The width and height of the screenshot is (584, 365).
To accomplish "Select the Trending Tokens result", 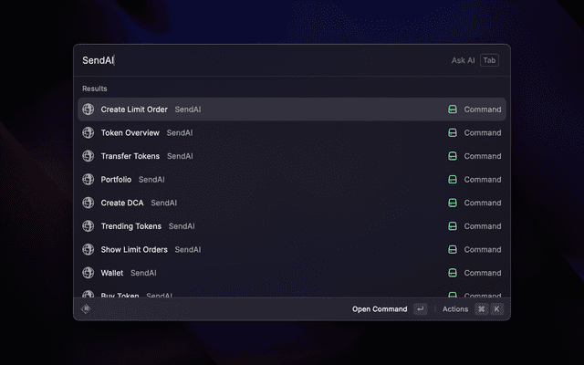I will click(130, 226).
